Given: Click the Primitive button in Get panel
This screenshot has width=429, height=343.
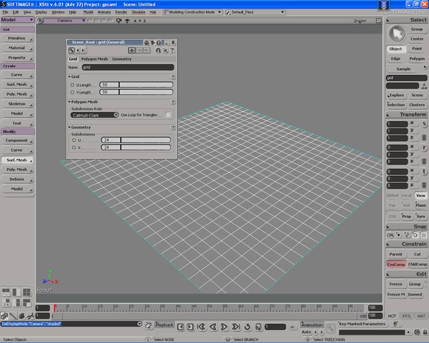Looking at the screenshot, I should coord(17,38).
